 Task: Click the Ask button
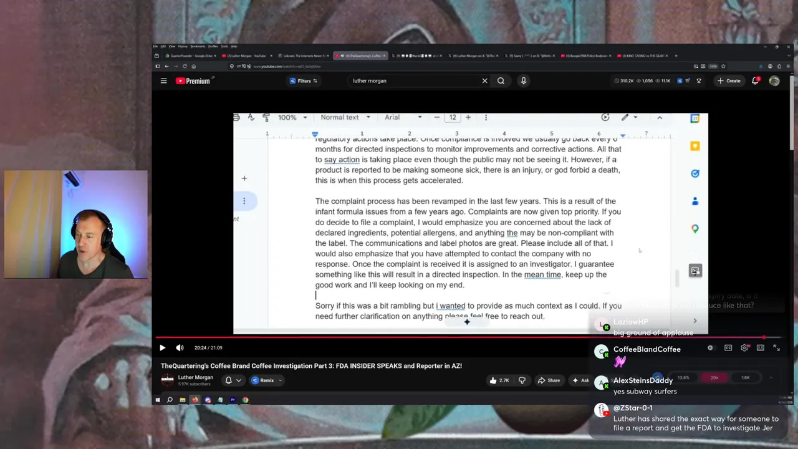tap(580, 380)
